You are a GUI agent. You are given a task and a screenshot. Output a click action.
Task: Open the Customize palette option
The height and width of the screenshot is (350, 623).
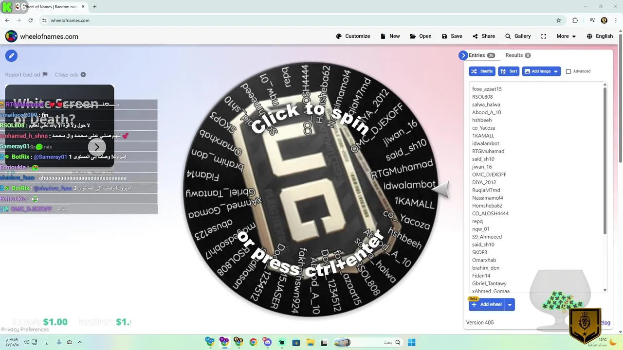click(x=353, y=36)
